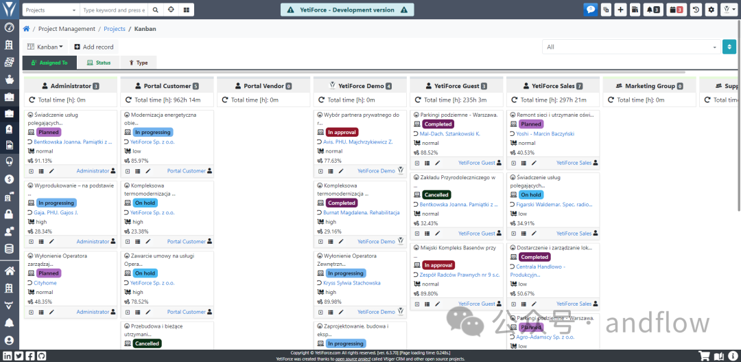This screenshot has width=741, height=362.
Task: Click the house icon in left sidebar
Action: (9, 271)
